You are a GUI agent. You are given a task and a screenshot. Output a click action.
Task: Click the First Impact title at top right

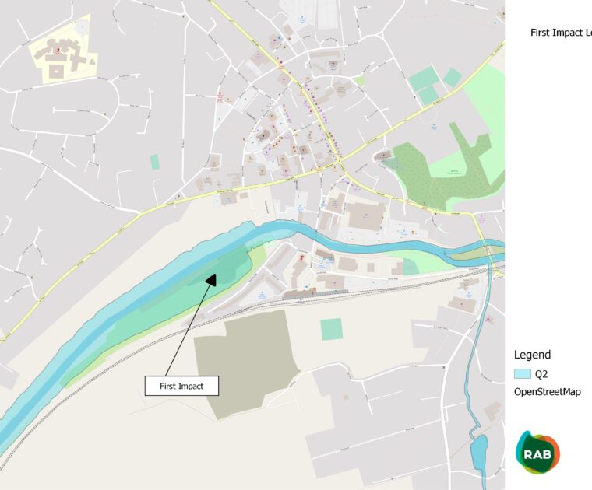pyautogui.click(x=561, y=33)
